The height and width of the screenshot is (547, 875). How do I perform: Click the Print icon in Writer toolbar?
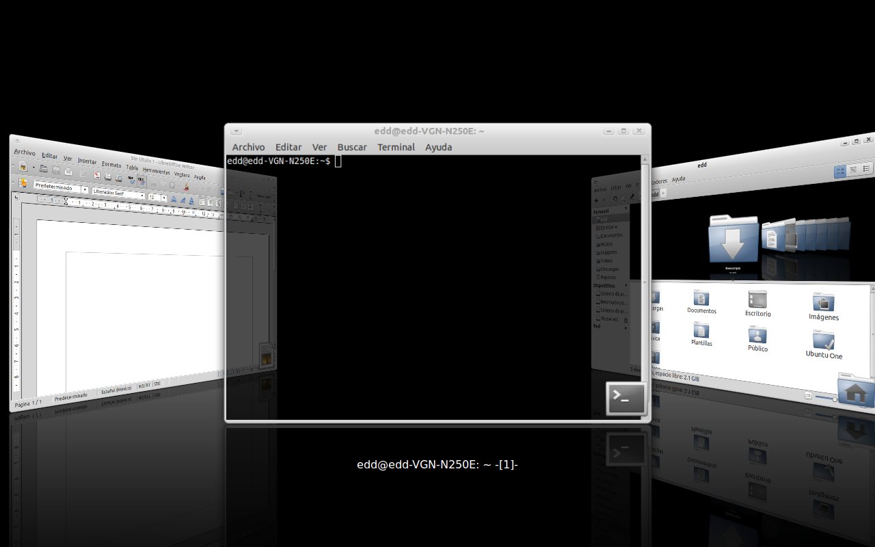point(108,176)
